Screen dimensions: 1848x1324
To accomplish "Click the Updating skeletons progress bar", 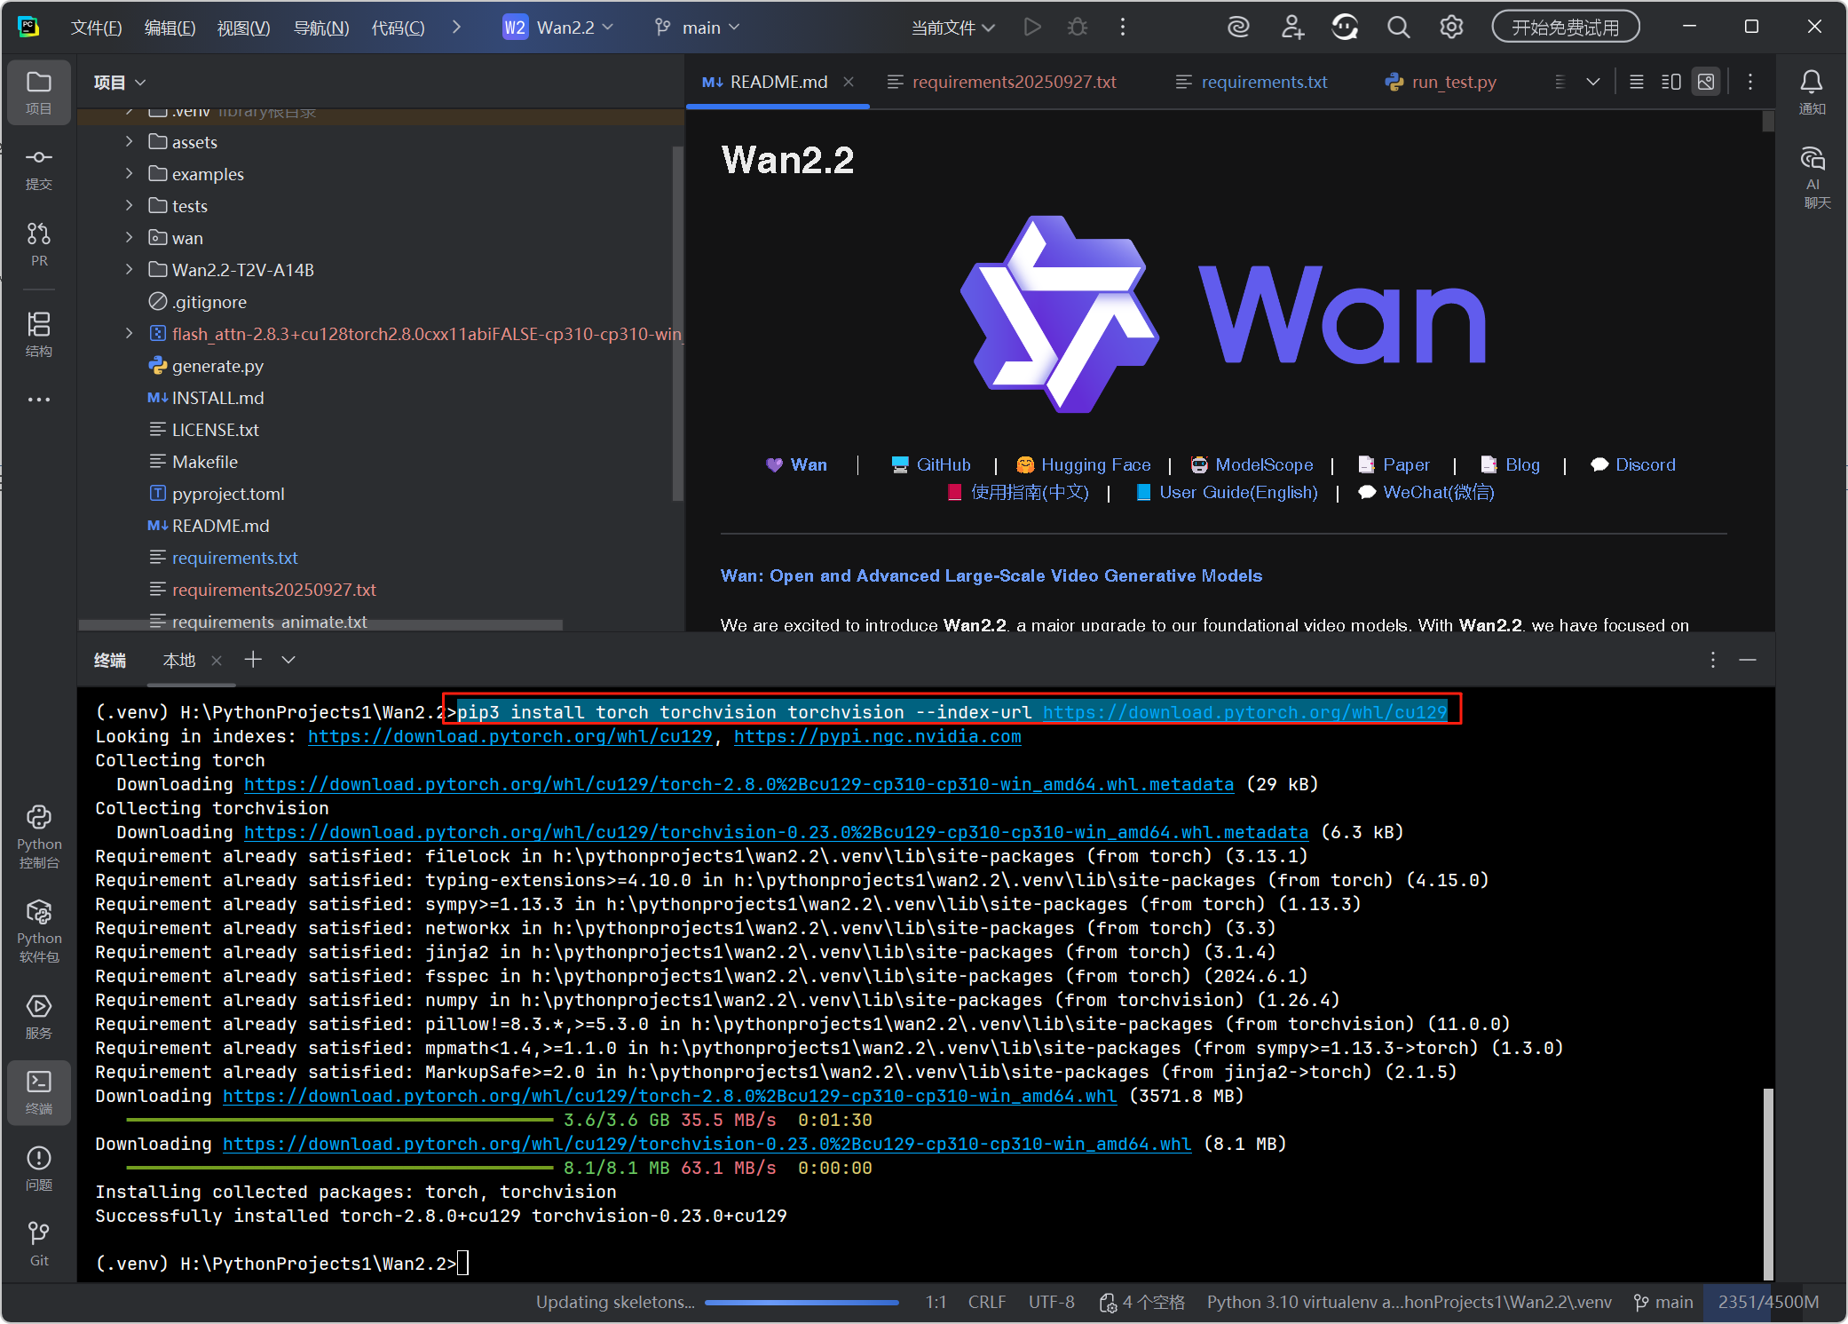I will [802, 1303].
